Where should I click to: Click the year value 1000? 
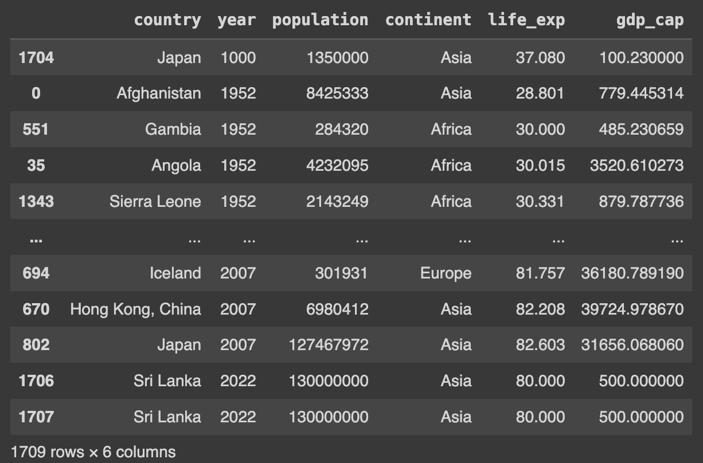238,57
